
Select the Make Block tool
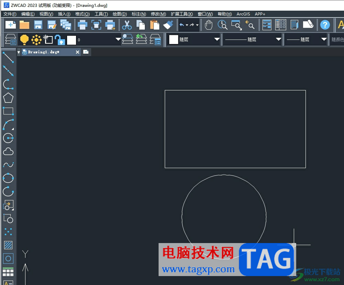pyautogui.click(x=8, y=219)
